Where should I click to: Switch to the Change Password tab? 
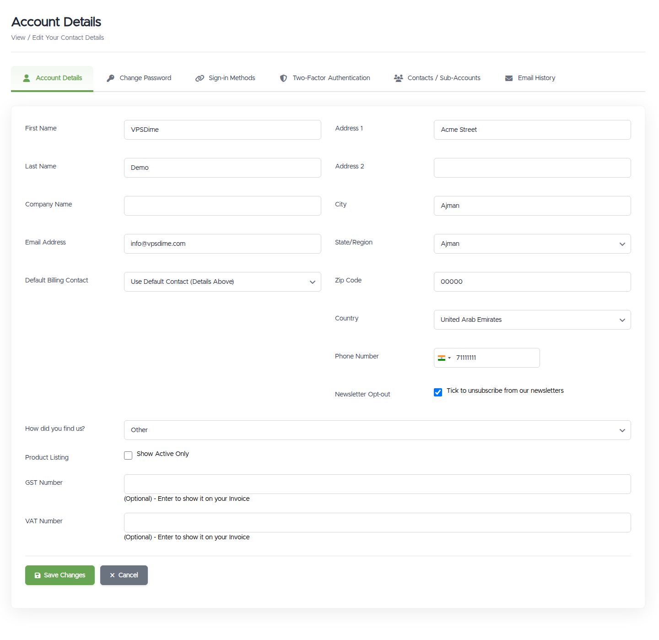coord(139,78)
